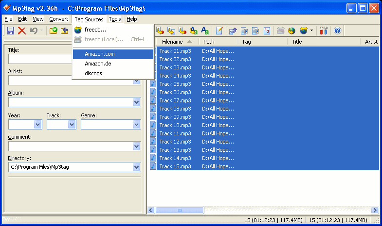Click the freedb web globe toolbar icon

coord(291,31)
